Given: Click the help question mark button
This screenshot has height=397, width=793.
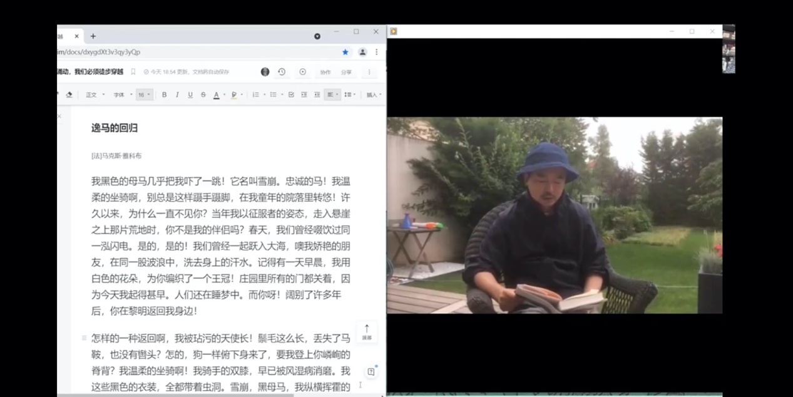Looking at the screenshot, I should click(x=371, y=371).
